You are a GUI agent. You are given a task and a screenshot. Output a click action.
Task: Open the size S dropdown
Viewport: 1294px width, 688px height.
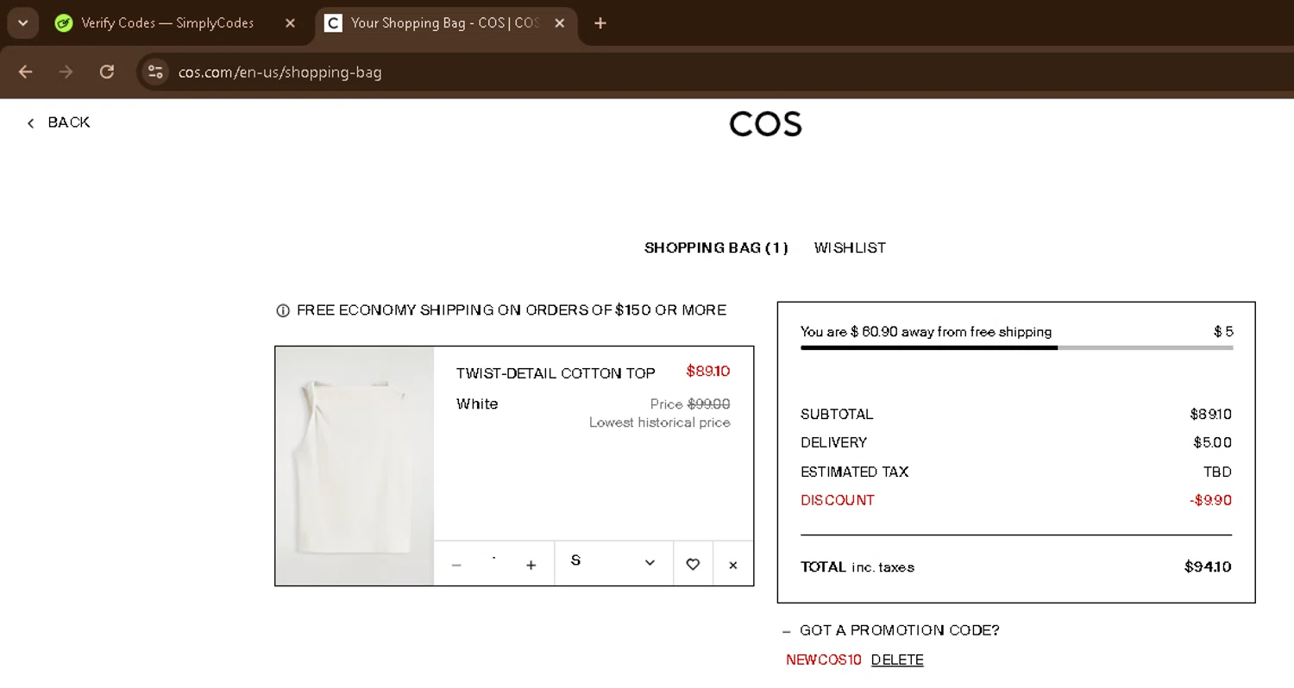(x=613, y=563)
